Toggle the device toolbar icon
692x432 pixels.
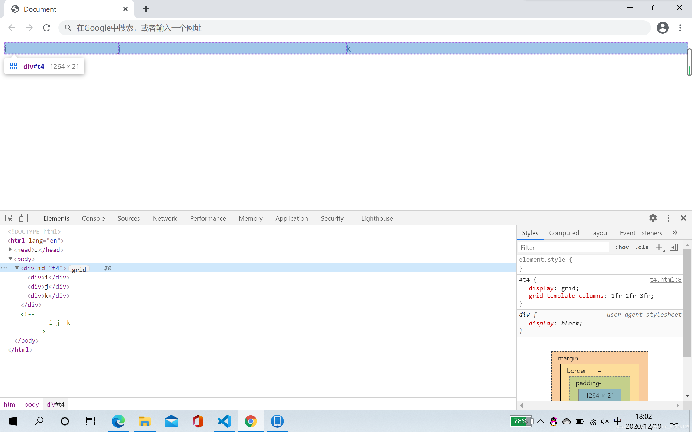tap(24, 218)
